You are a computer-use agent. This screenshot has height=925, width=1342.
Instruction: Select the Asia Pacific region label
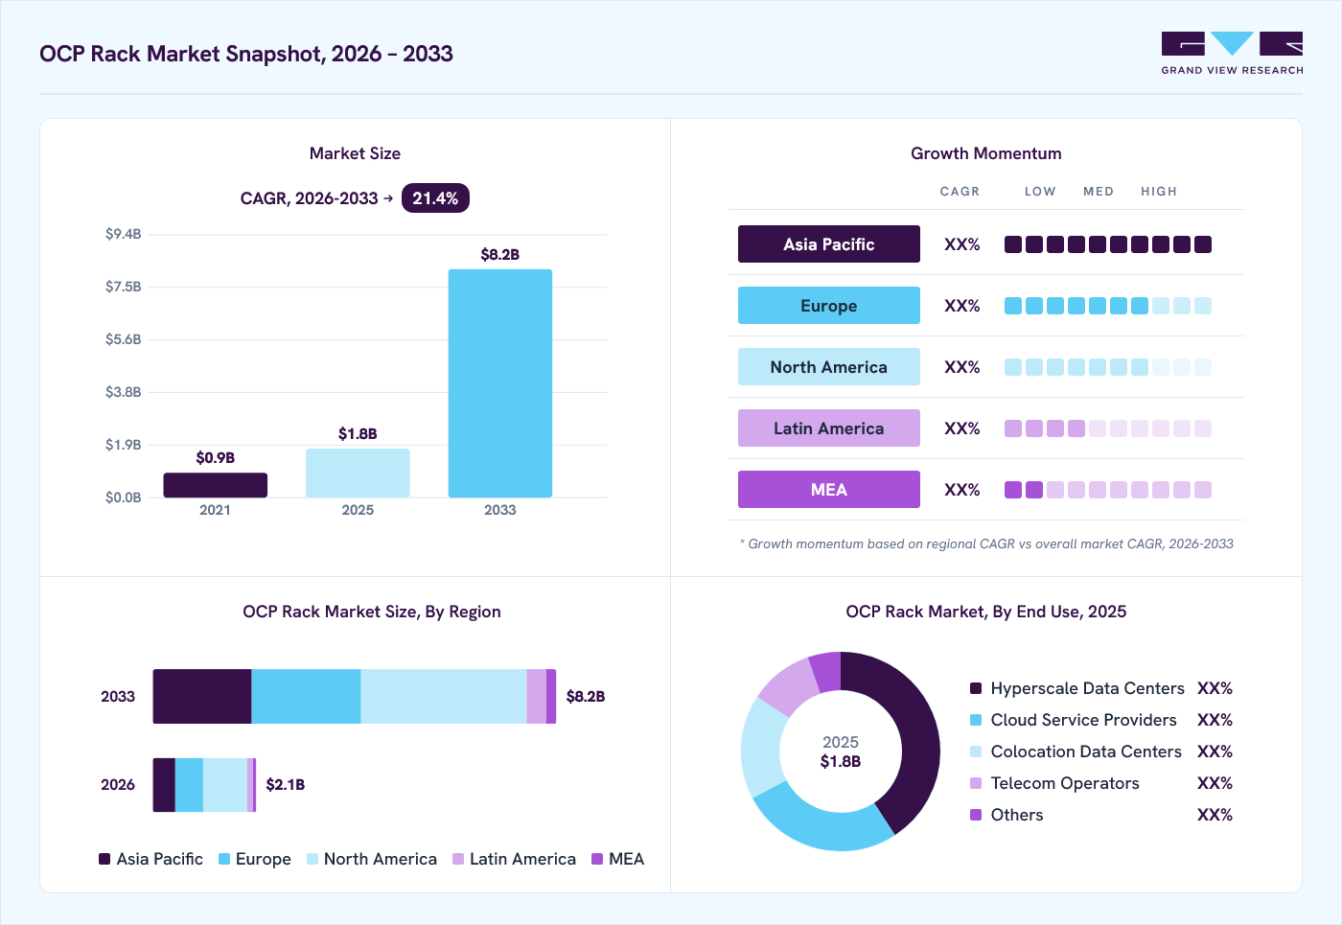point(829,244)
